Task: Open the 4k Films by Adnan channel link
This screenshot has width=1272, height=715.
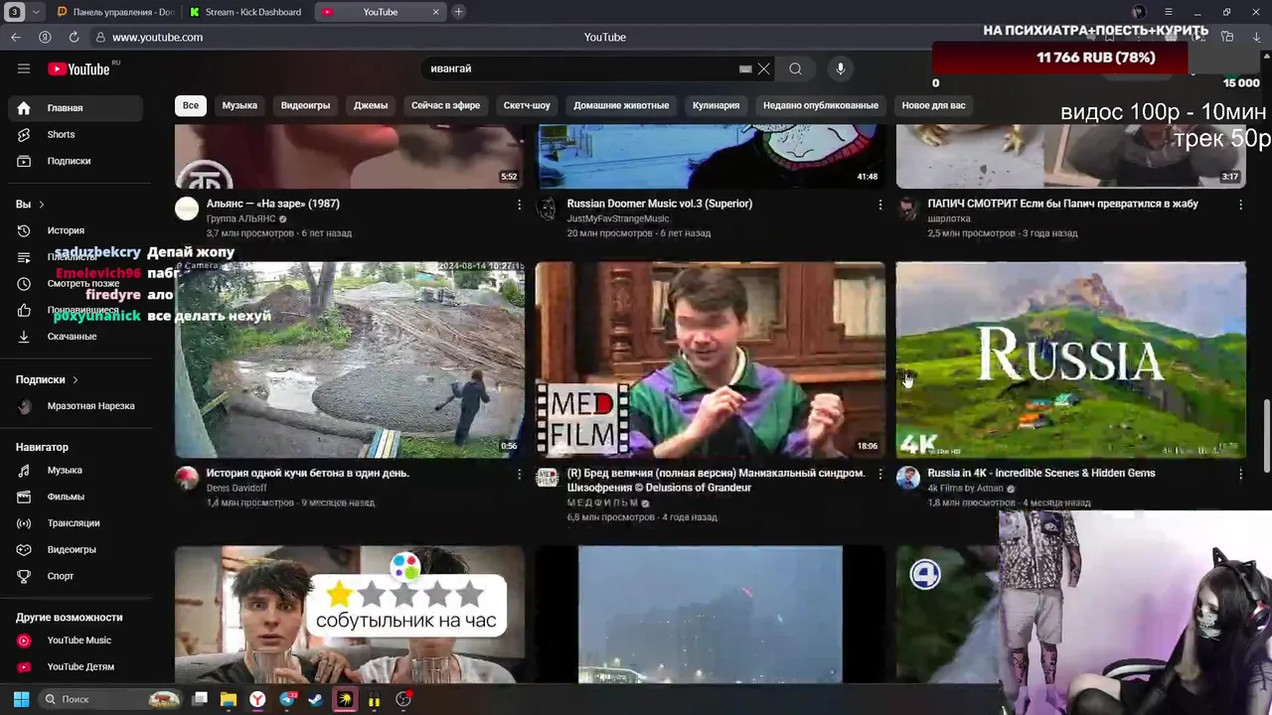Action: [966, 489]
